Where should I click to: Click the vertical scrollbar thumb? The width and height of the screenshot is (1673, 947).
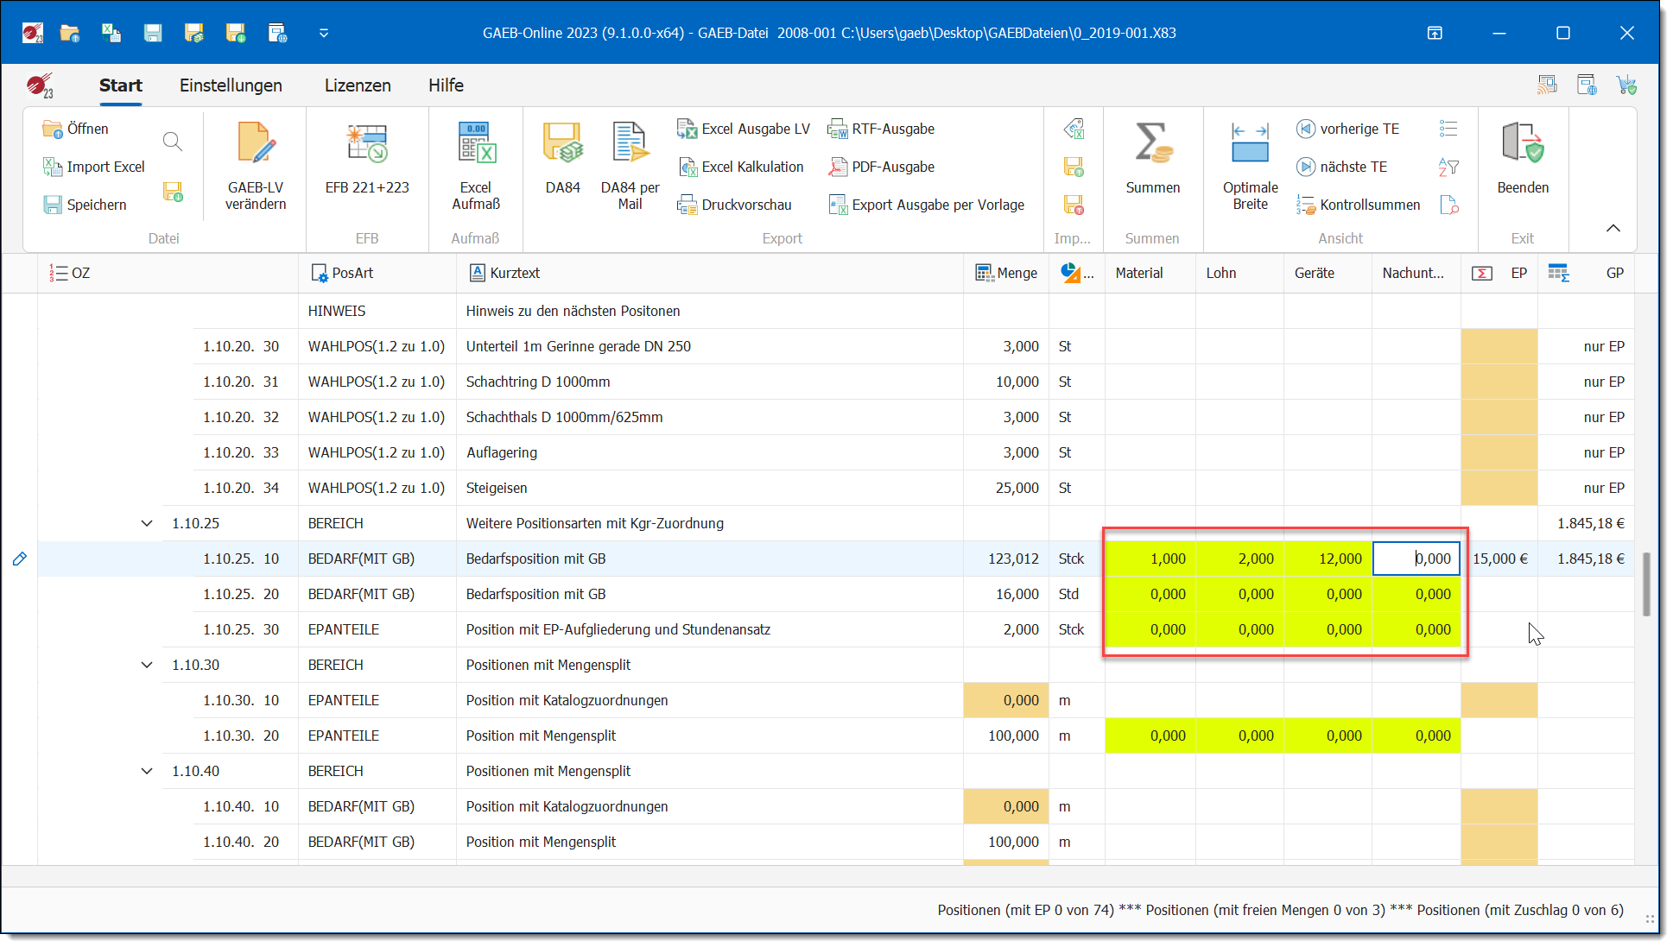click(x=1646, y=584)
